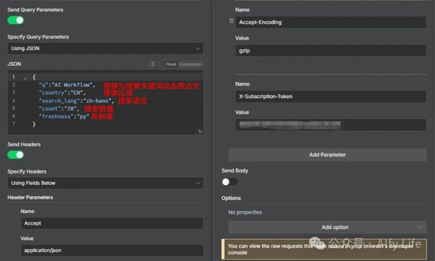Click the "country":"CN" line in JSON editor
The image size is (435, 261).
click(x=62, y=93)
